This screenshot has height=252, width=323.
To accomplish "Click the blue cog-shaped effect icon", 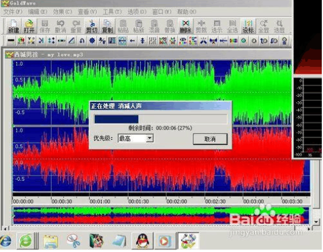I will click(x=92, y=40).
